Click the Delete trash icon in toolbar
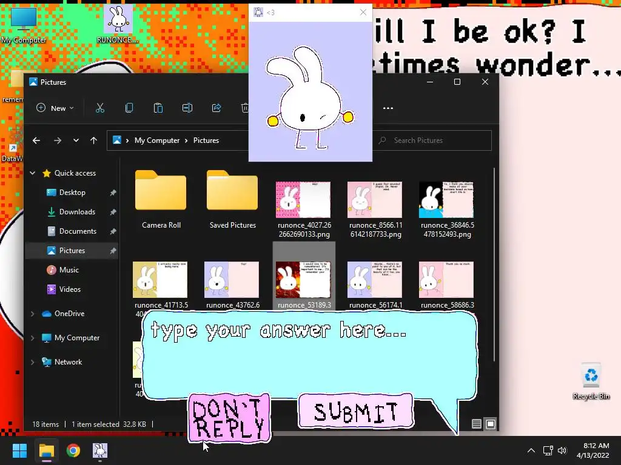The width and height of the screenshot is (621, 465). (245, 108)
